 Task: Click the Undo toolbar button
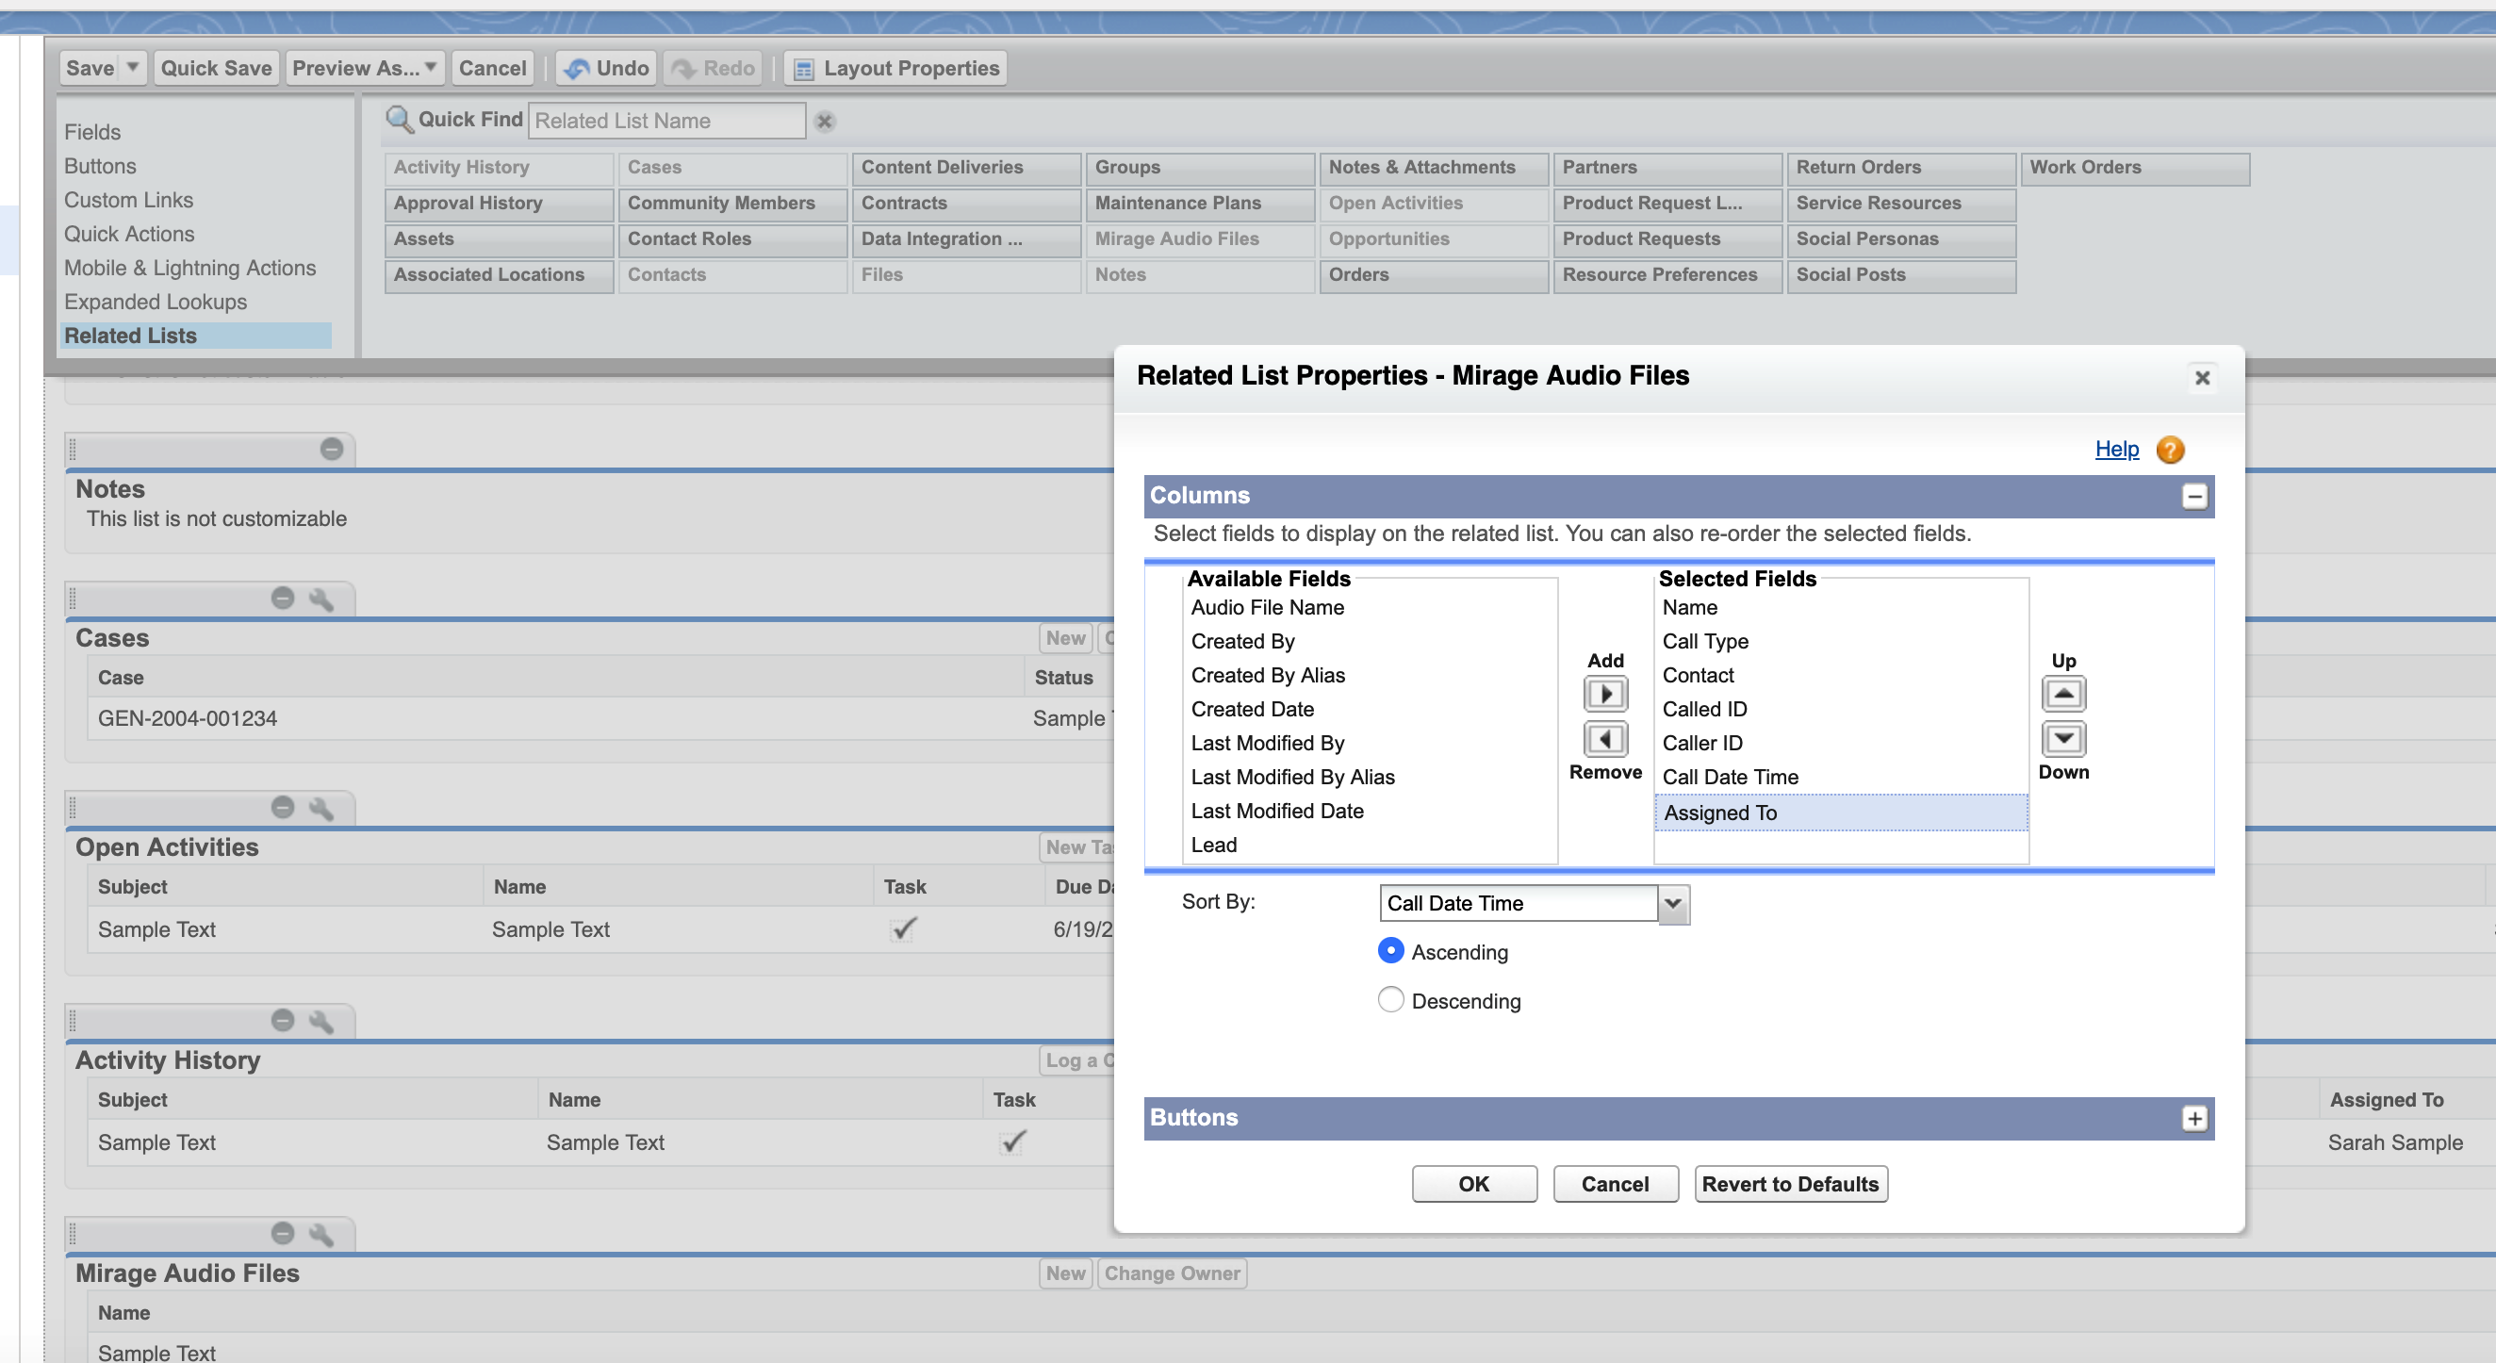click(606, 68)
